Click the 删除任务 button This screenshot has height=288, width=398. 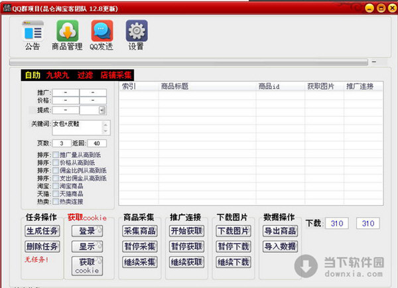click(x=42, y=246)
